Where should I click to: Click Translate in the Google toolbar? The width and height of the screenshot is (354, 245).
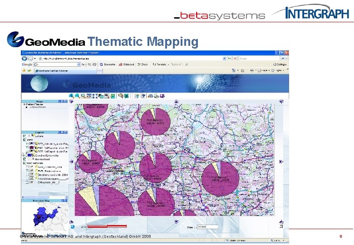161,64
